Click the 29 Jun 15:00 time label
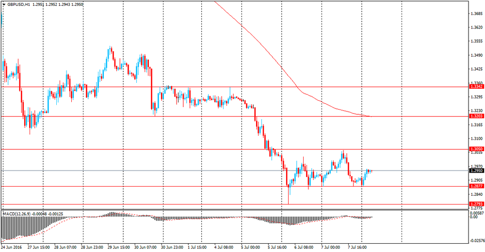The width and height of the screenshot is (485, 252). click(119, 247)
